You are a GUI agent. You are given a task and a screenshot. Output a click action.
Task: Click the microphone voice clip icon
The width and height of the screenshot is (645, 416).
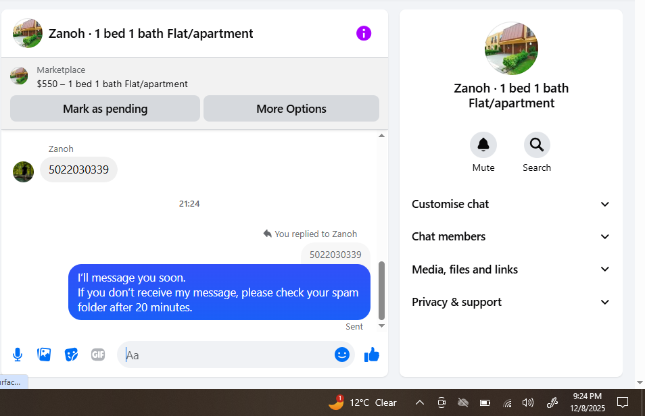[x=18, y=355]
